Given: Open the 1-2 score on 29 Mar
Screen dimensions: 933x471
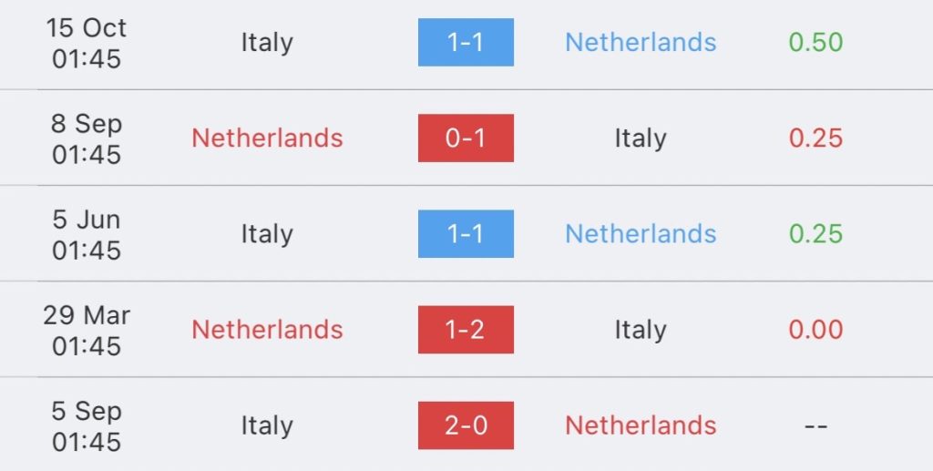Looking at the screenshot, I should click(x=466, y=330).
